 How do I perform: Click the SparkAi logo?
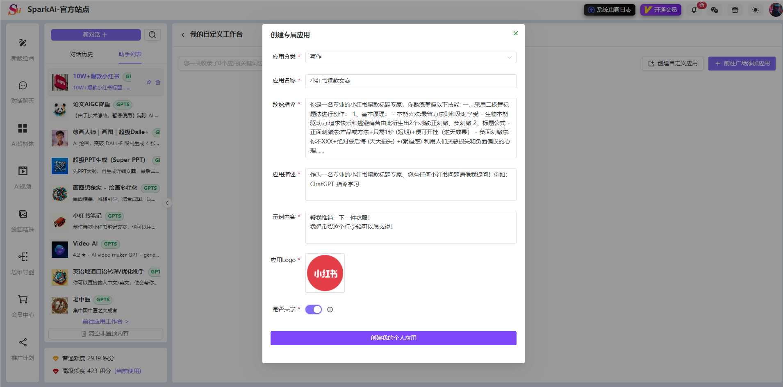tap(15, 9)
